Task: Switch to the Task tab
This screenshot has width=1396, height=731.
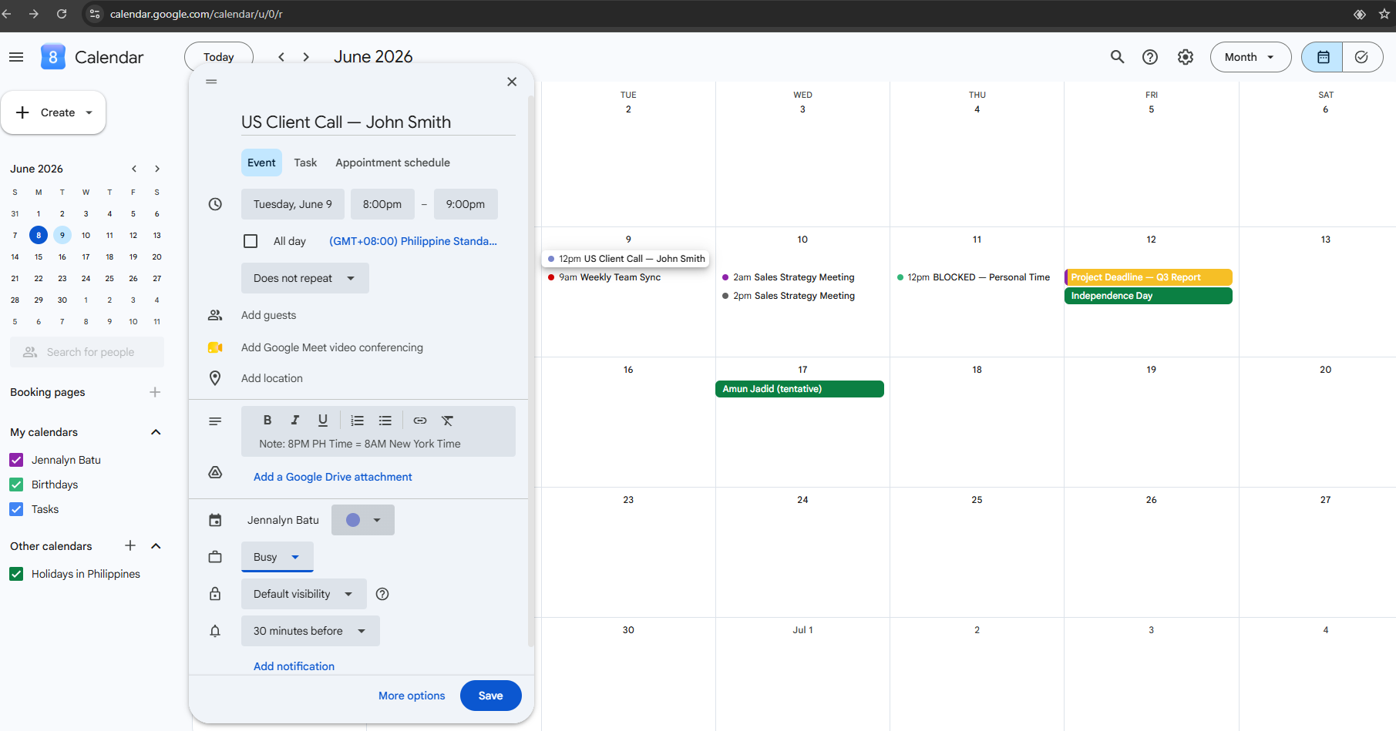Action: pyautogui.click(x=305, y=163)
